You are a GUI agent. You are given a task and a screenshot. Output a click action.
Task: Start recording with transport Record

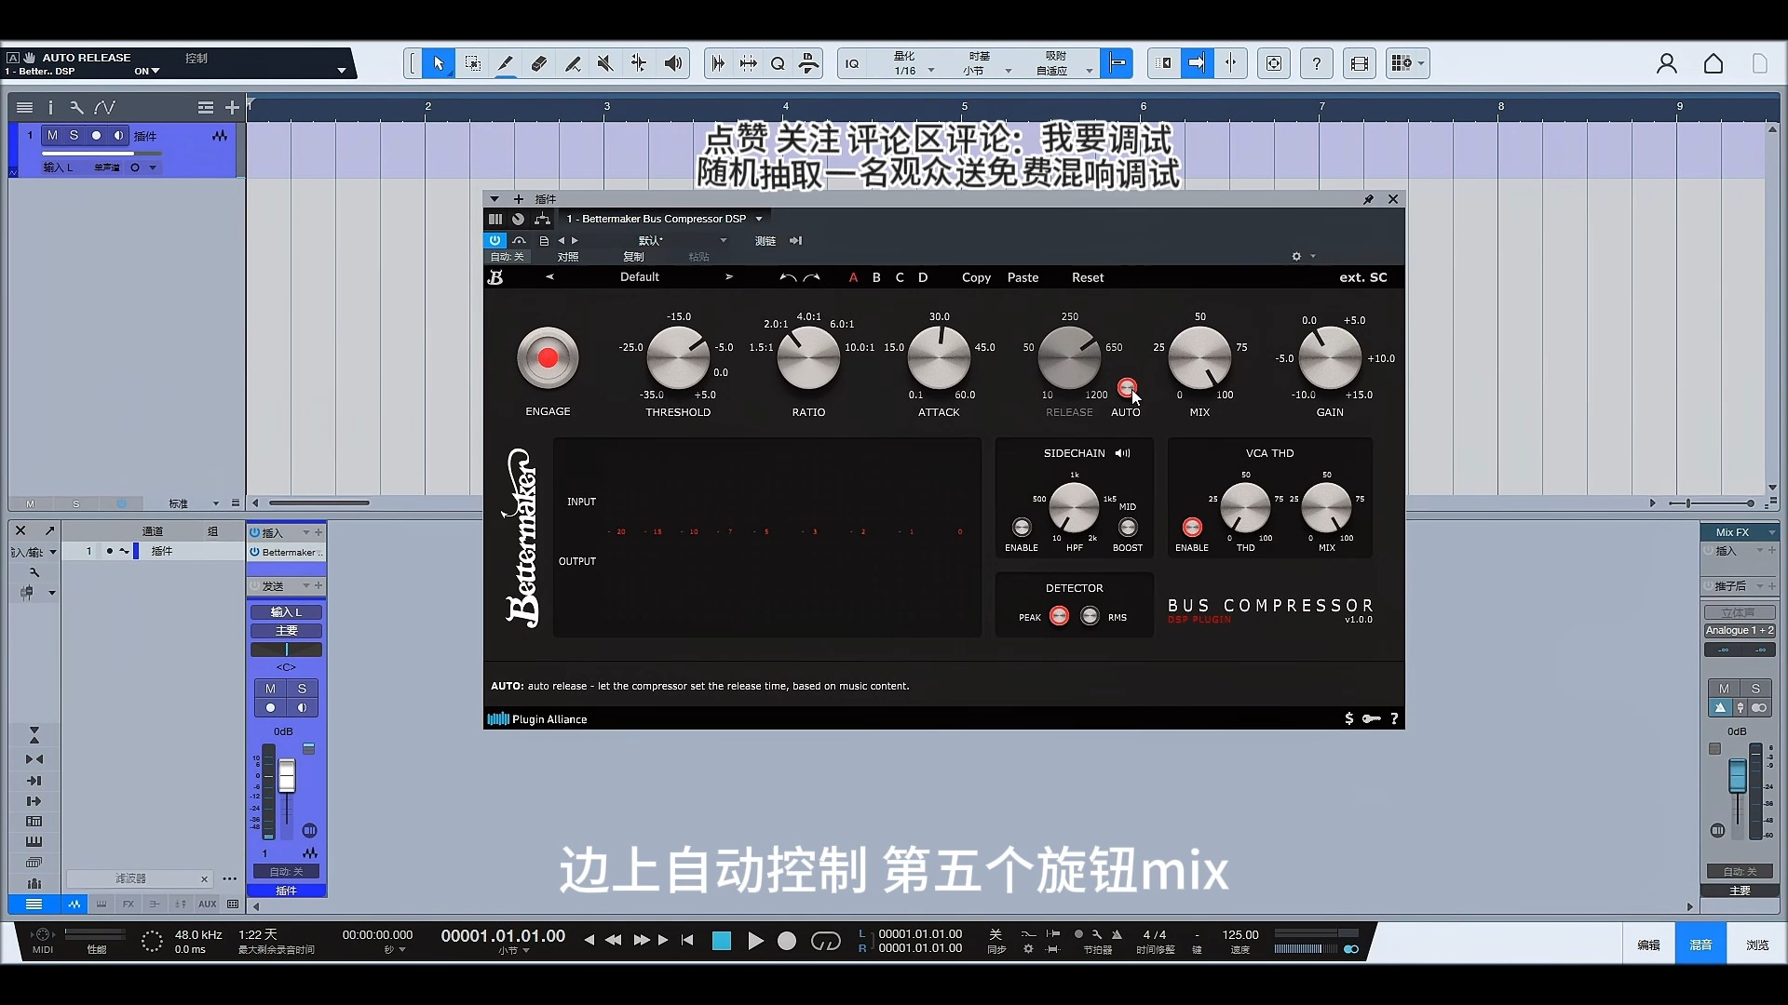pyautogui.click(x=787, y=941)
